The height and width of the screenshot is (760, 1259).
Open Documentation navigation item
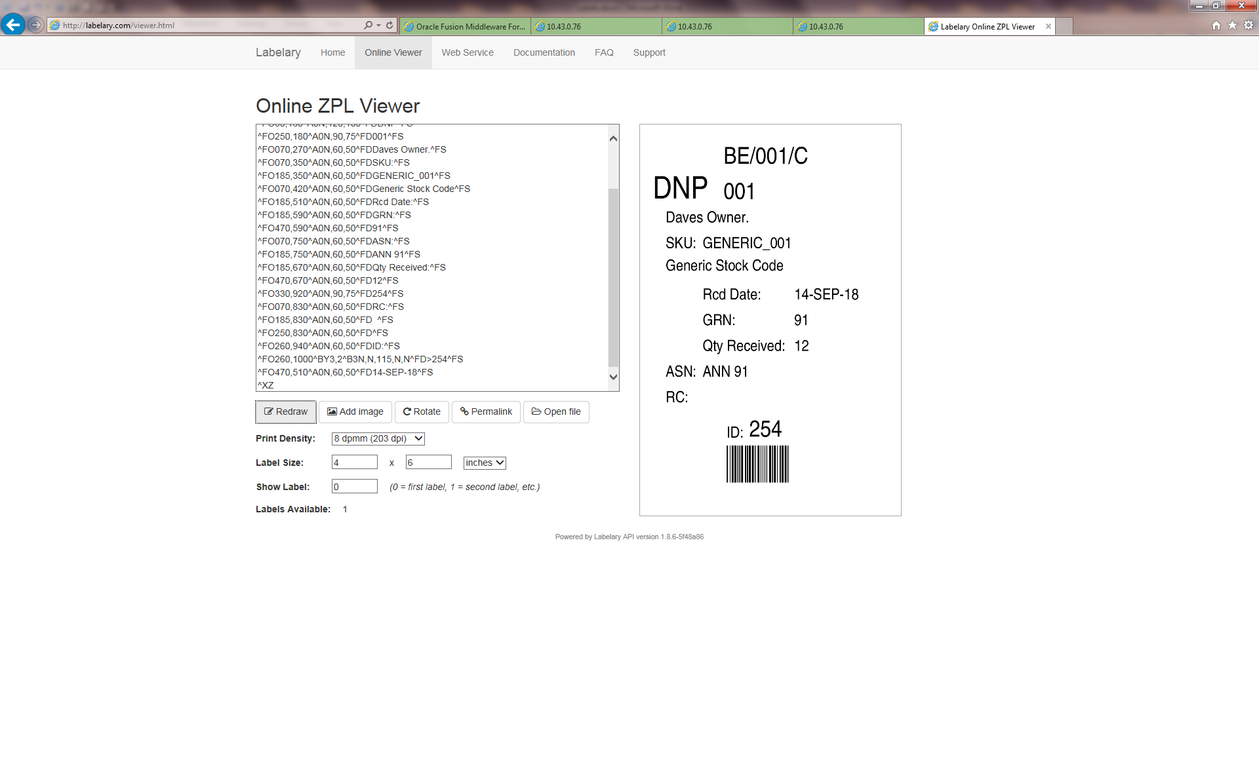pyautogui.click(x=544, y=52)
